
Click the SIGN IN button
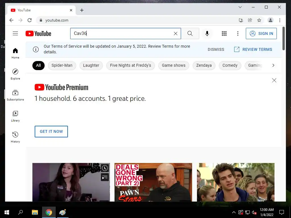coord(261,33)
